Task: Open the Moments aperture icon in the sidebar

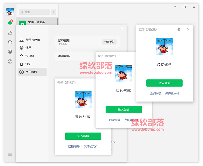Action: (10, 52)
